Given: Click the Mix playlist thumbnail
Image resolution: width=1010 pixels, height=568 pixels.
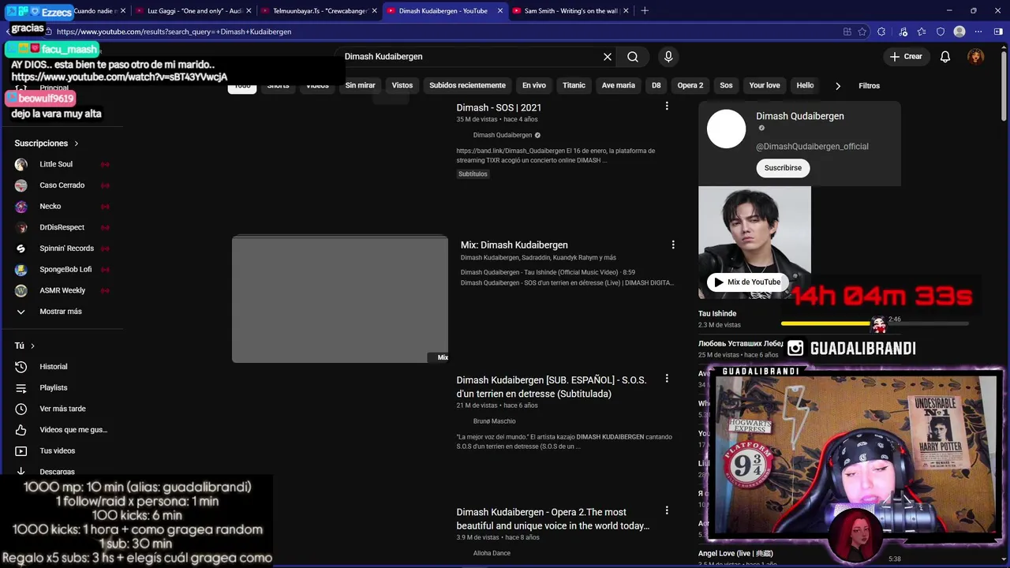Looking at the screenshot, I should [340, 300].
